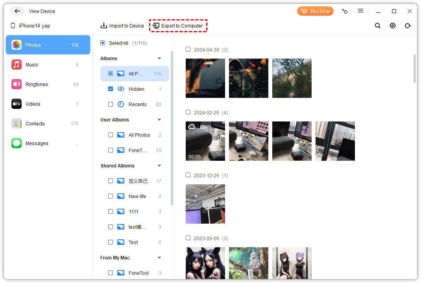The height and width of the screenshot is (283, 421).
Task: Click the search magnifier icon
Action: coord(378,26)
